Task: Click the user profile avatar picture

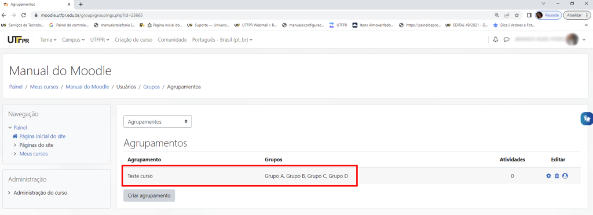Action: 572,40
